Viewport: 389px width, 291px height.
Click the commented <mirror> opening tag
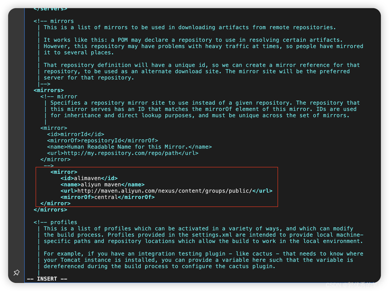pos(54,128)
